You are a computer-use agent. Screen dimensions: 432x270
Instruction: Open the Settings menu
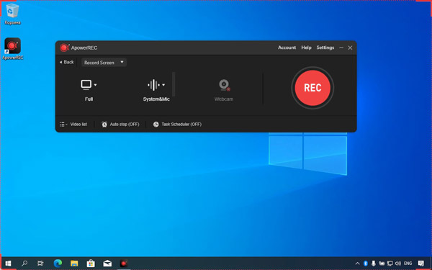pyautogui.click(x=325, y=48)
